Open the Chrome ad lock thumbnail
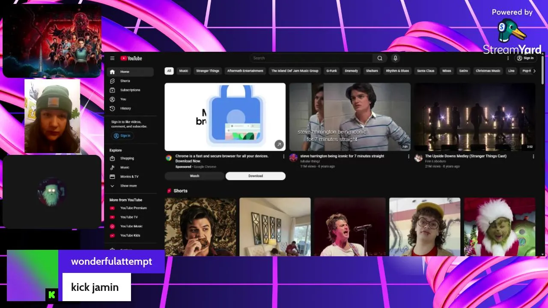The height and width of the screenshot is (308, 548). (x=225, y=117)
